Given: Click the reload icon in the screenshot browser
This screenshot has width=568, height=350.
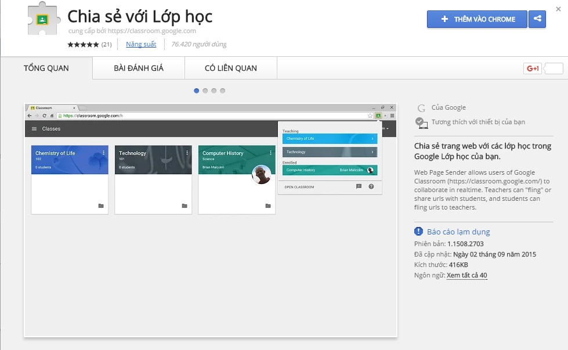Looking at the screenshot, I should pyautogui.click(x=44, y=116).
